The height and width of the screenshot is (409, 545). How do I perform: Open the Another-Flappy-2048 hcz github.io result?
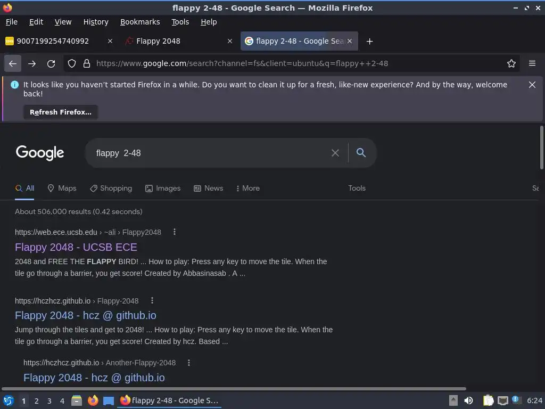[94, 378]
